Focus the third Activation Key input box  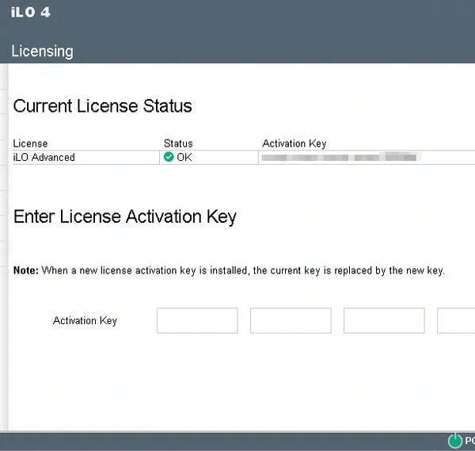click(x=384, y=321)
